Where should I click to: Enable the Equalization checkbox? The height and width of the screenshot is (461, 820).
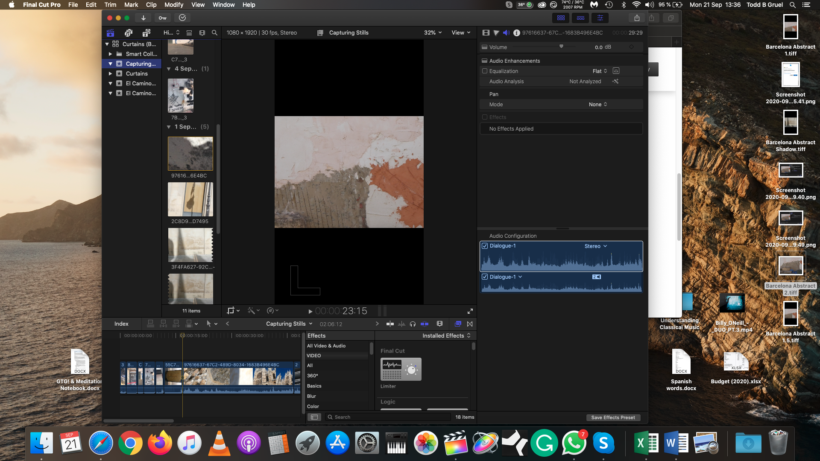point(485,71)
